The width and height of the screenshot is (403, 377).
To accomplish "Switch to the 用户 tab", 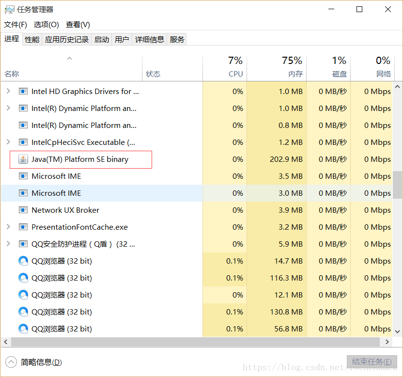I will pyautogui.click(x=122, y=40).
